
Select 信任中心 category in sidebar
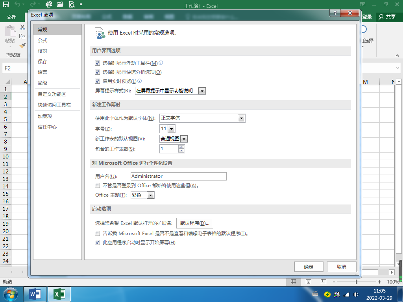click(x=57, y=127)
